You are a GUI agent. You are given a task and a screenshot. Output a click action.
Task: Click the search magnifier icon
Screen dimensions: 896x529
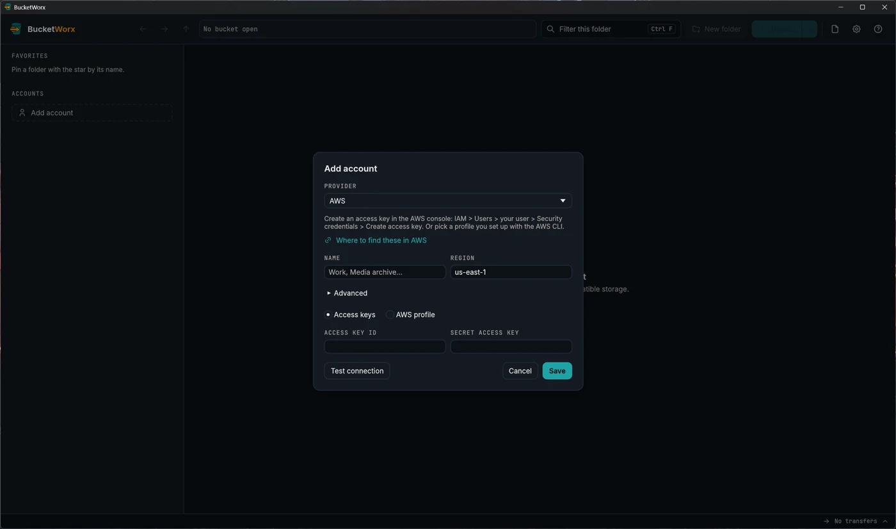(550, 29)
